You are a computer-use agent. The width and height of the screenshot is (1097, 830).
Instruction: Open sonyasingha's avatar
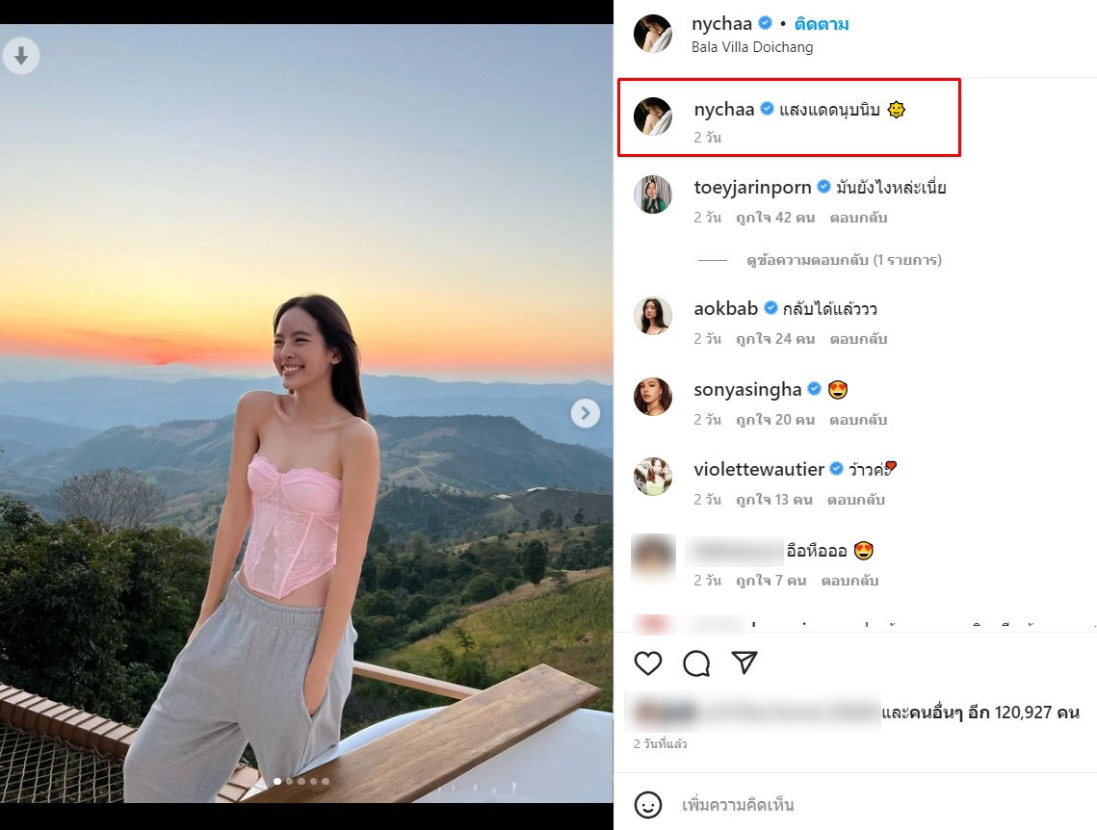pyautogui.click(x=652, y=397)
